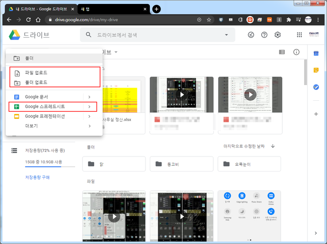
Task: Open 사무실 정산.xlsx suggested file thumbnail
Action: 124,95
